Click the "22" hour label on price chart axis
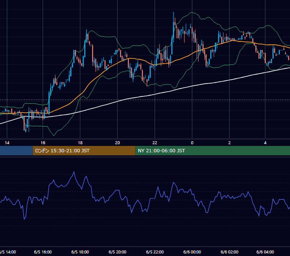Viewport: 290px width, 256px height. [155, 143]
